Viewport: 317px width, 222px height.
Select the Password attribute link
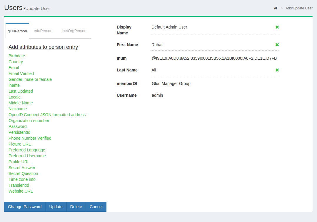pyautogui.click(x=17, y=126)
